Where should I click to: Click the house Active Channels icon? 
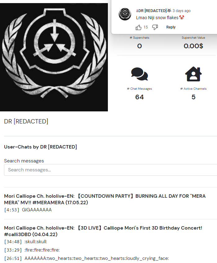tap(193, 74)
